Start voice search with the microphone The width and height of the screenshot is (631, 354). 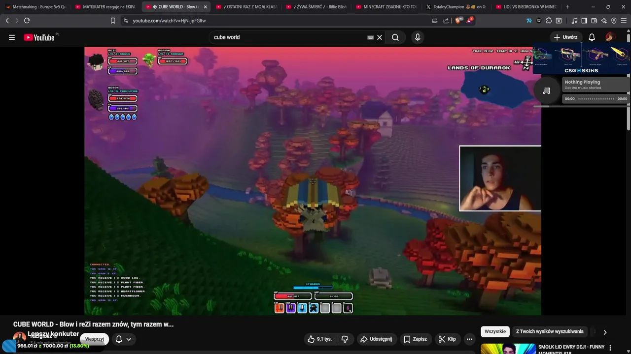tap(418, 37)
